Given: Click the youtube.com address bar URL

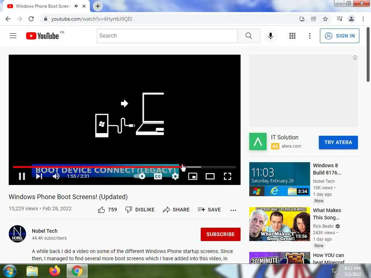Looking at the screenshot, I should (x=92, y=19).
